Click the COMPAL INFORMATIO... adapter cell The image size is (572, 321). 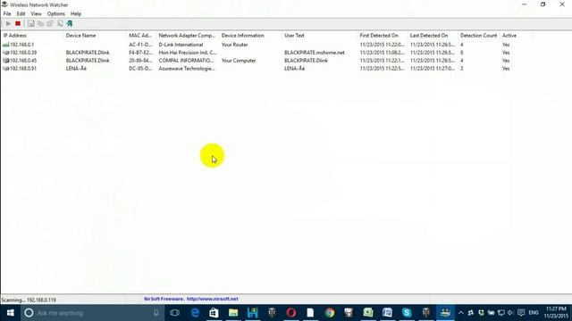point(186,61)
